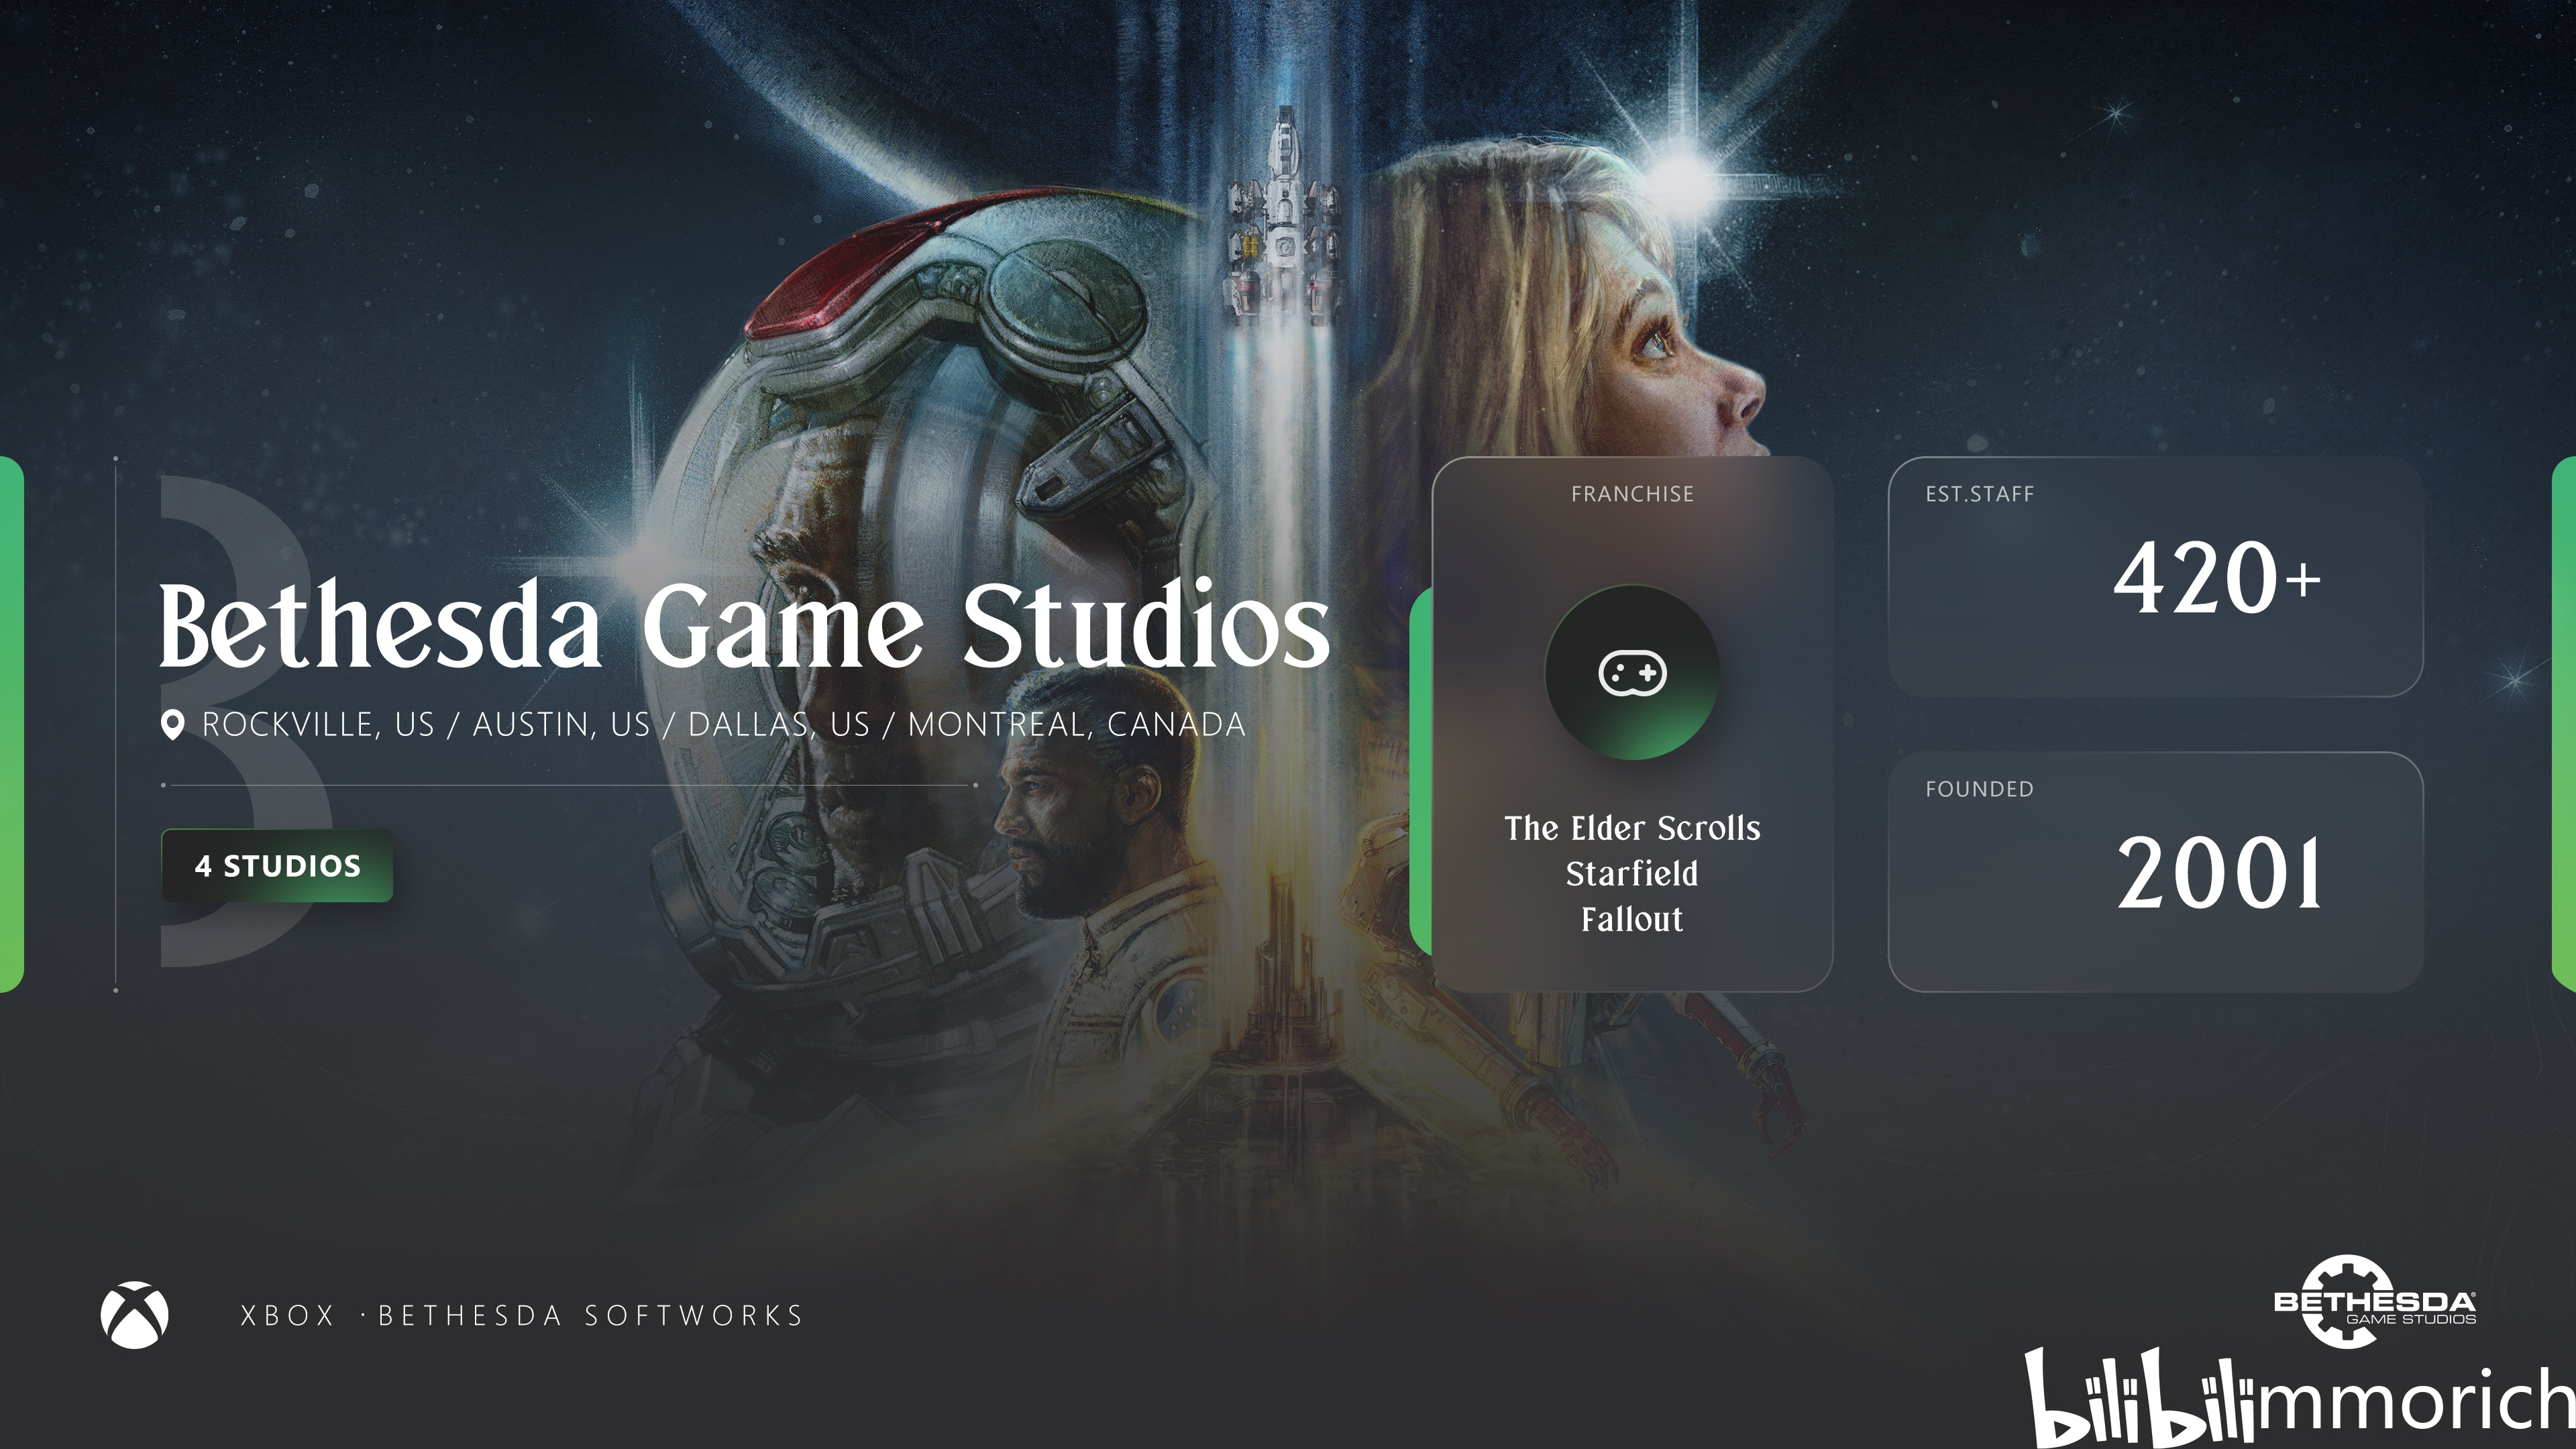The width and height of the screenshot is (2576, 1449).
Task: Click the MONTREAL, CANADA location text
Action: point(1076,724)
